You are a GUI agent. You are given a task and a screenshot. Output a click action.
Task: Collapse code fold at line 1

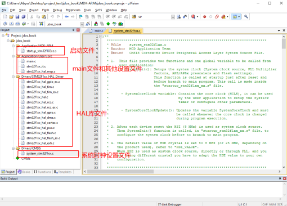pos(101,37)
